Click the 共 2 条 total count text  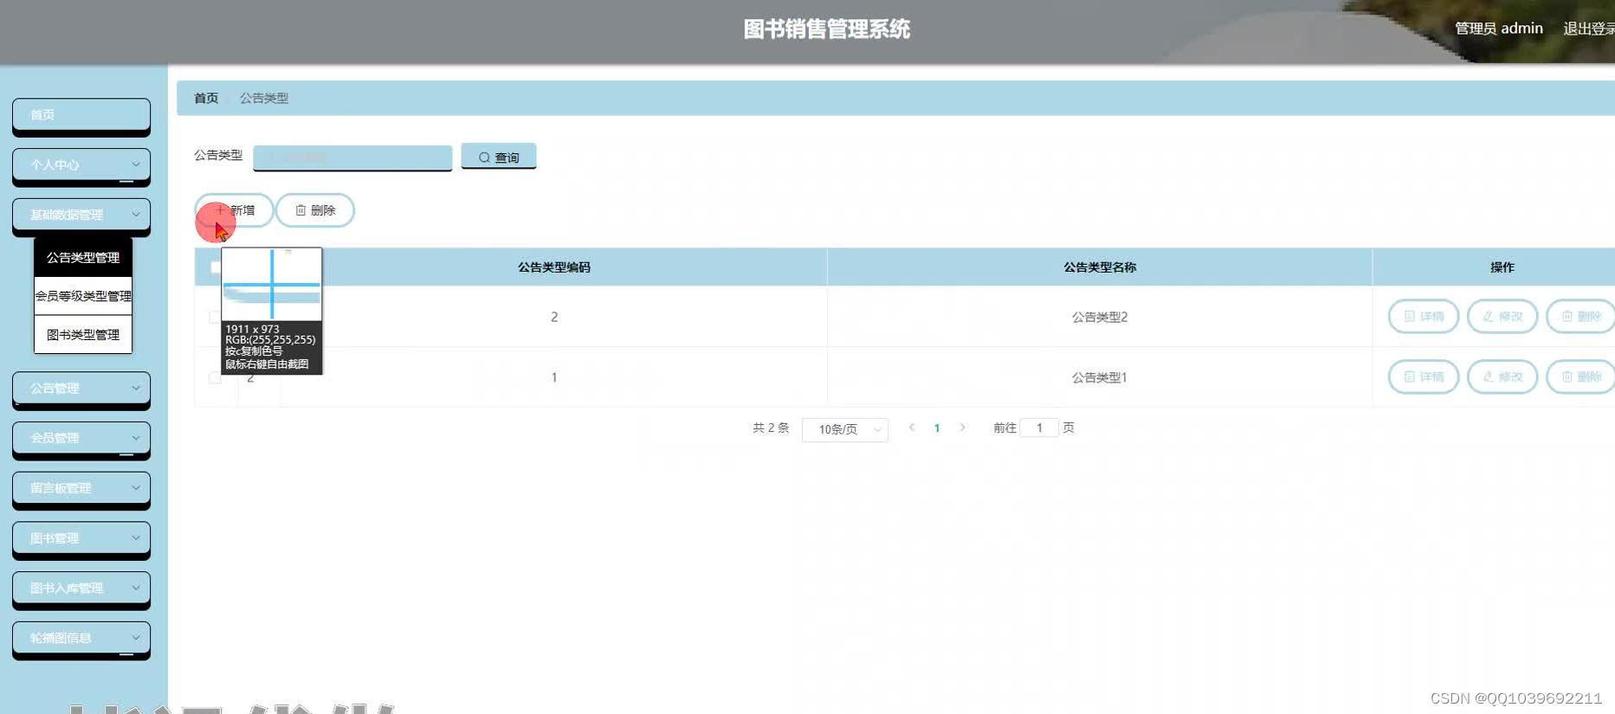pyautogui.click(x=771, y=428)
